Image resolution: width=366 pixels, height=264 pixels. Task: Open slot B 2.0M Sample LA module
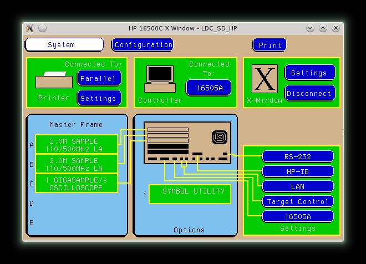77,164
